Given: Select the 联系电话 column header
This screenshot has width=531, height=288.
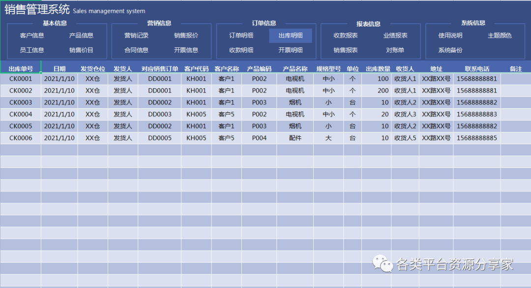Looking at the screenshot, I should 477,69.
